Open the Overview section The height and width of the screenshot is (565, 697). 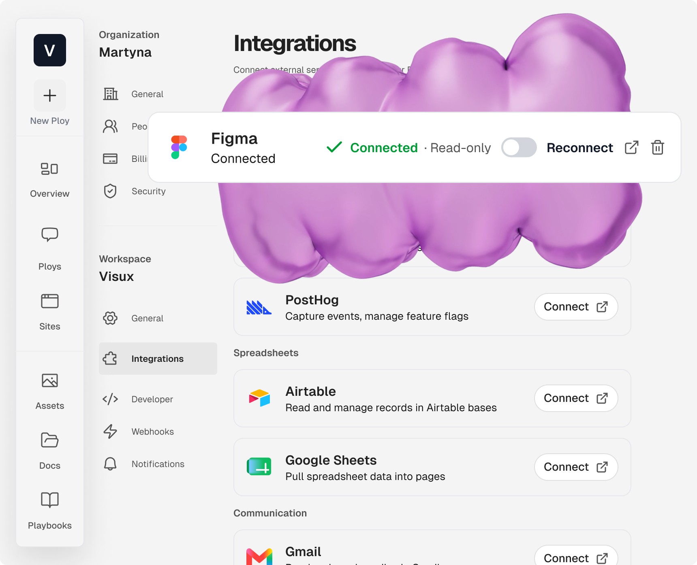(x=50, y=180)
